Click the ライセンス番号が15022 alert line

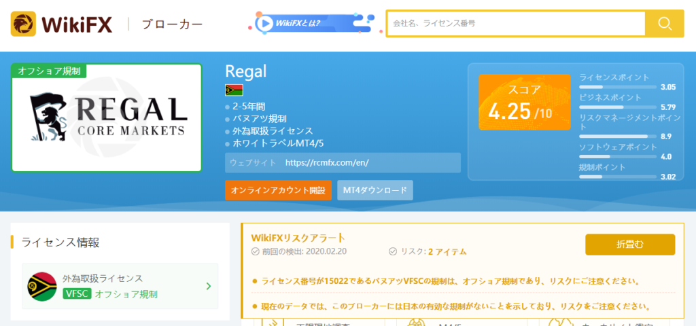point(451,281)
